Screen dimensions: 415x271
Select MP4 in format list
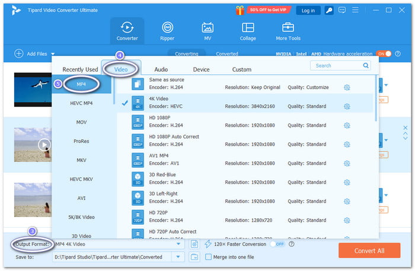tap(82, 84)
